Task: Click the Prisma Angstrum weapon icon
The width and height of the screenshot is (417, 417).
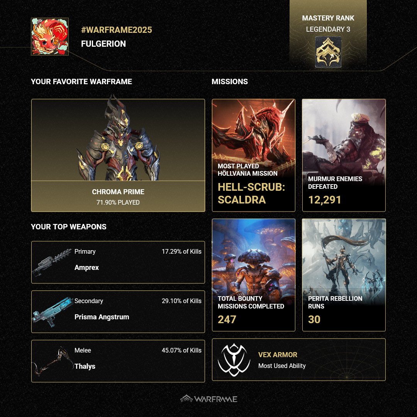Action: 52,312
